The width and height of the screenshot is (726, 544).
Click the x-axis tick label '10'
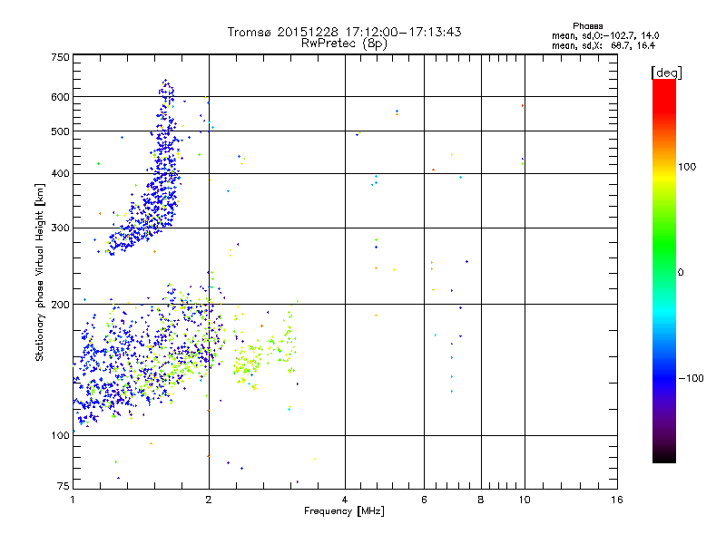tap(525, 500)
